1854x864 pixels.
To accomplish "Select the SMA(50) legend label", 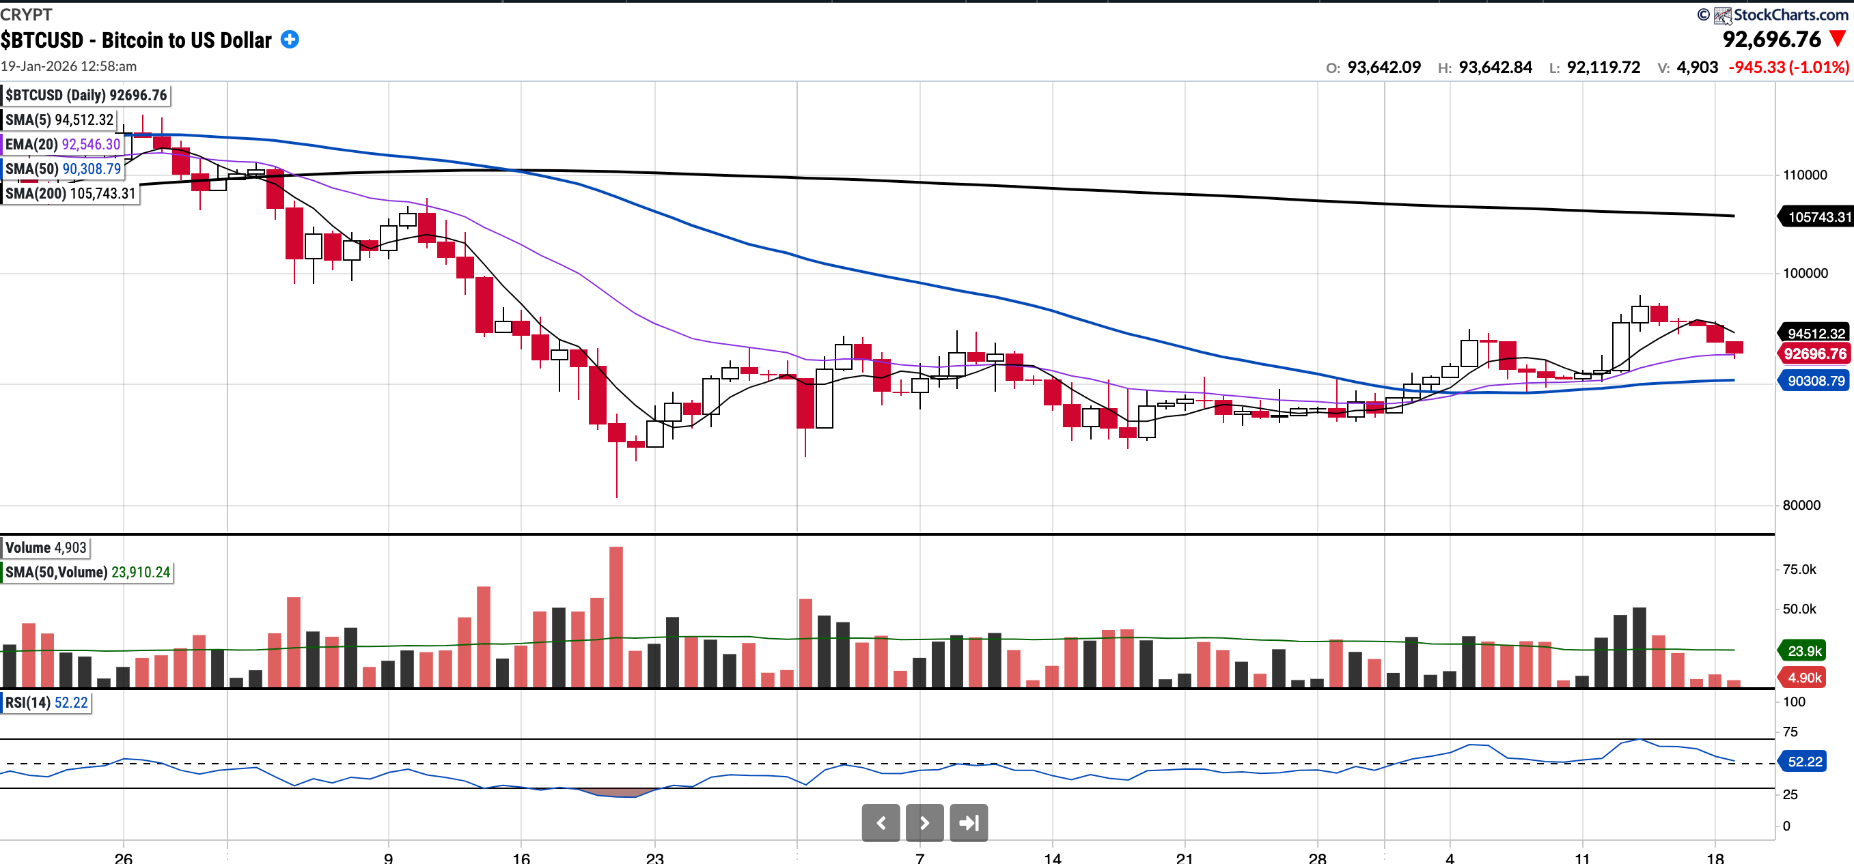I will [x=64, y=169].
